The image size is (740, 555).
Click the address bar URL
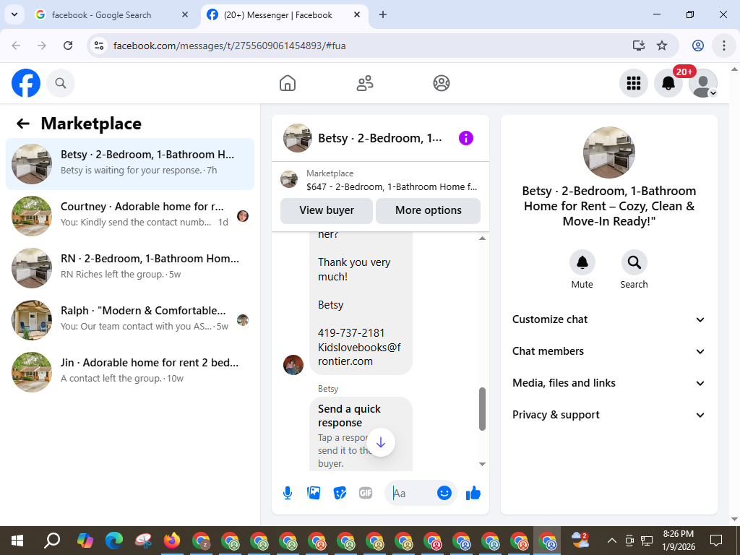(229, 46)
